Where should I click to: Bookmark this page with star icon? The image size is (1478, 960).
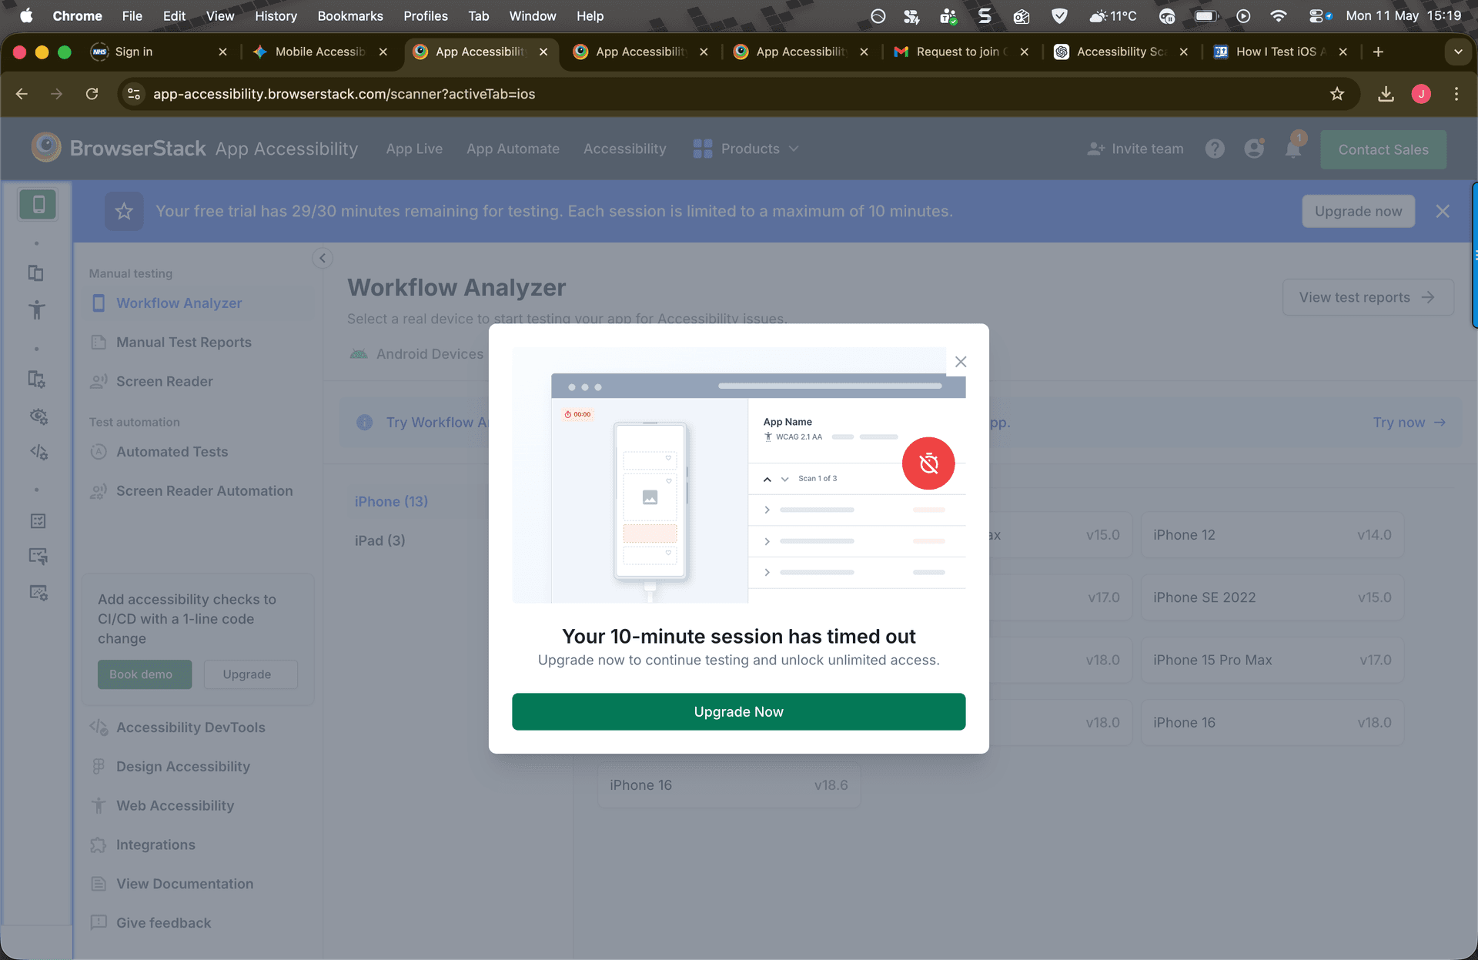pos(1337,94)
